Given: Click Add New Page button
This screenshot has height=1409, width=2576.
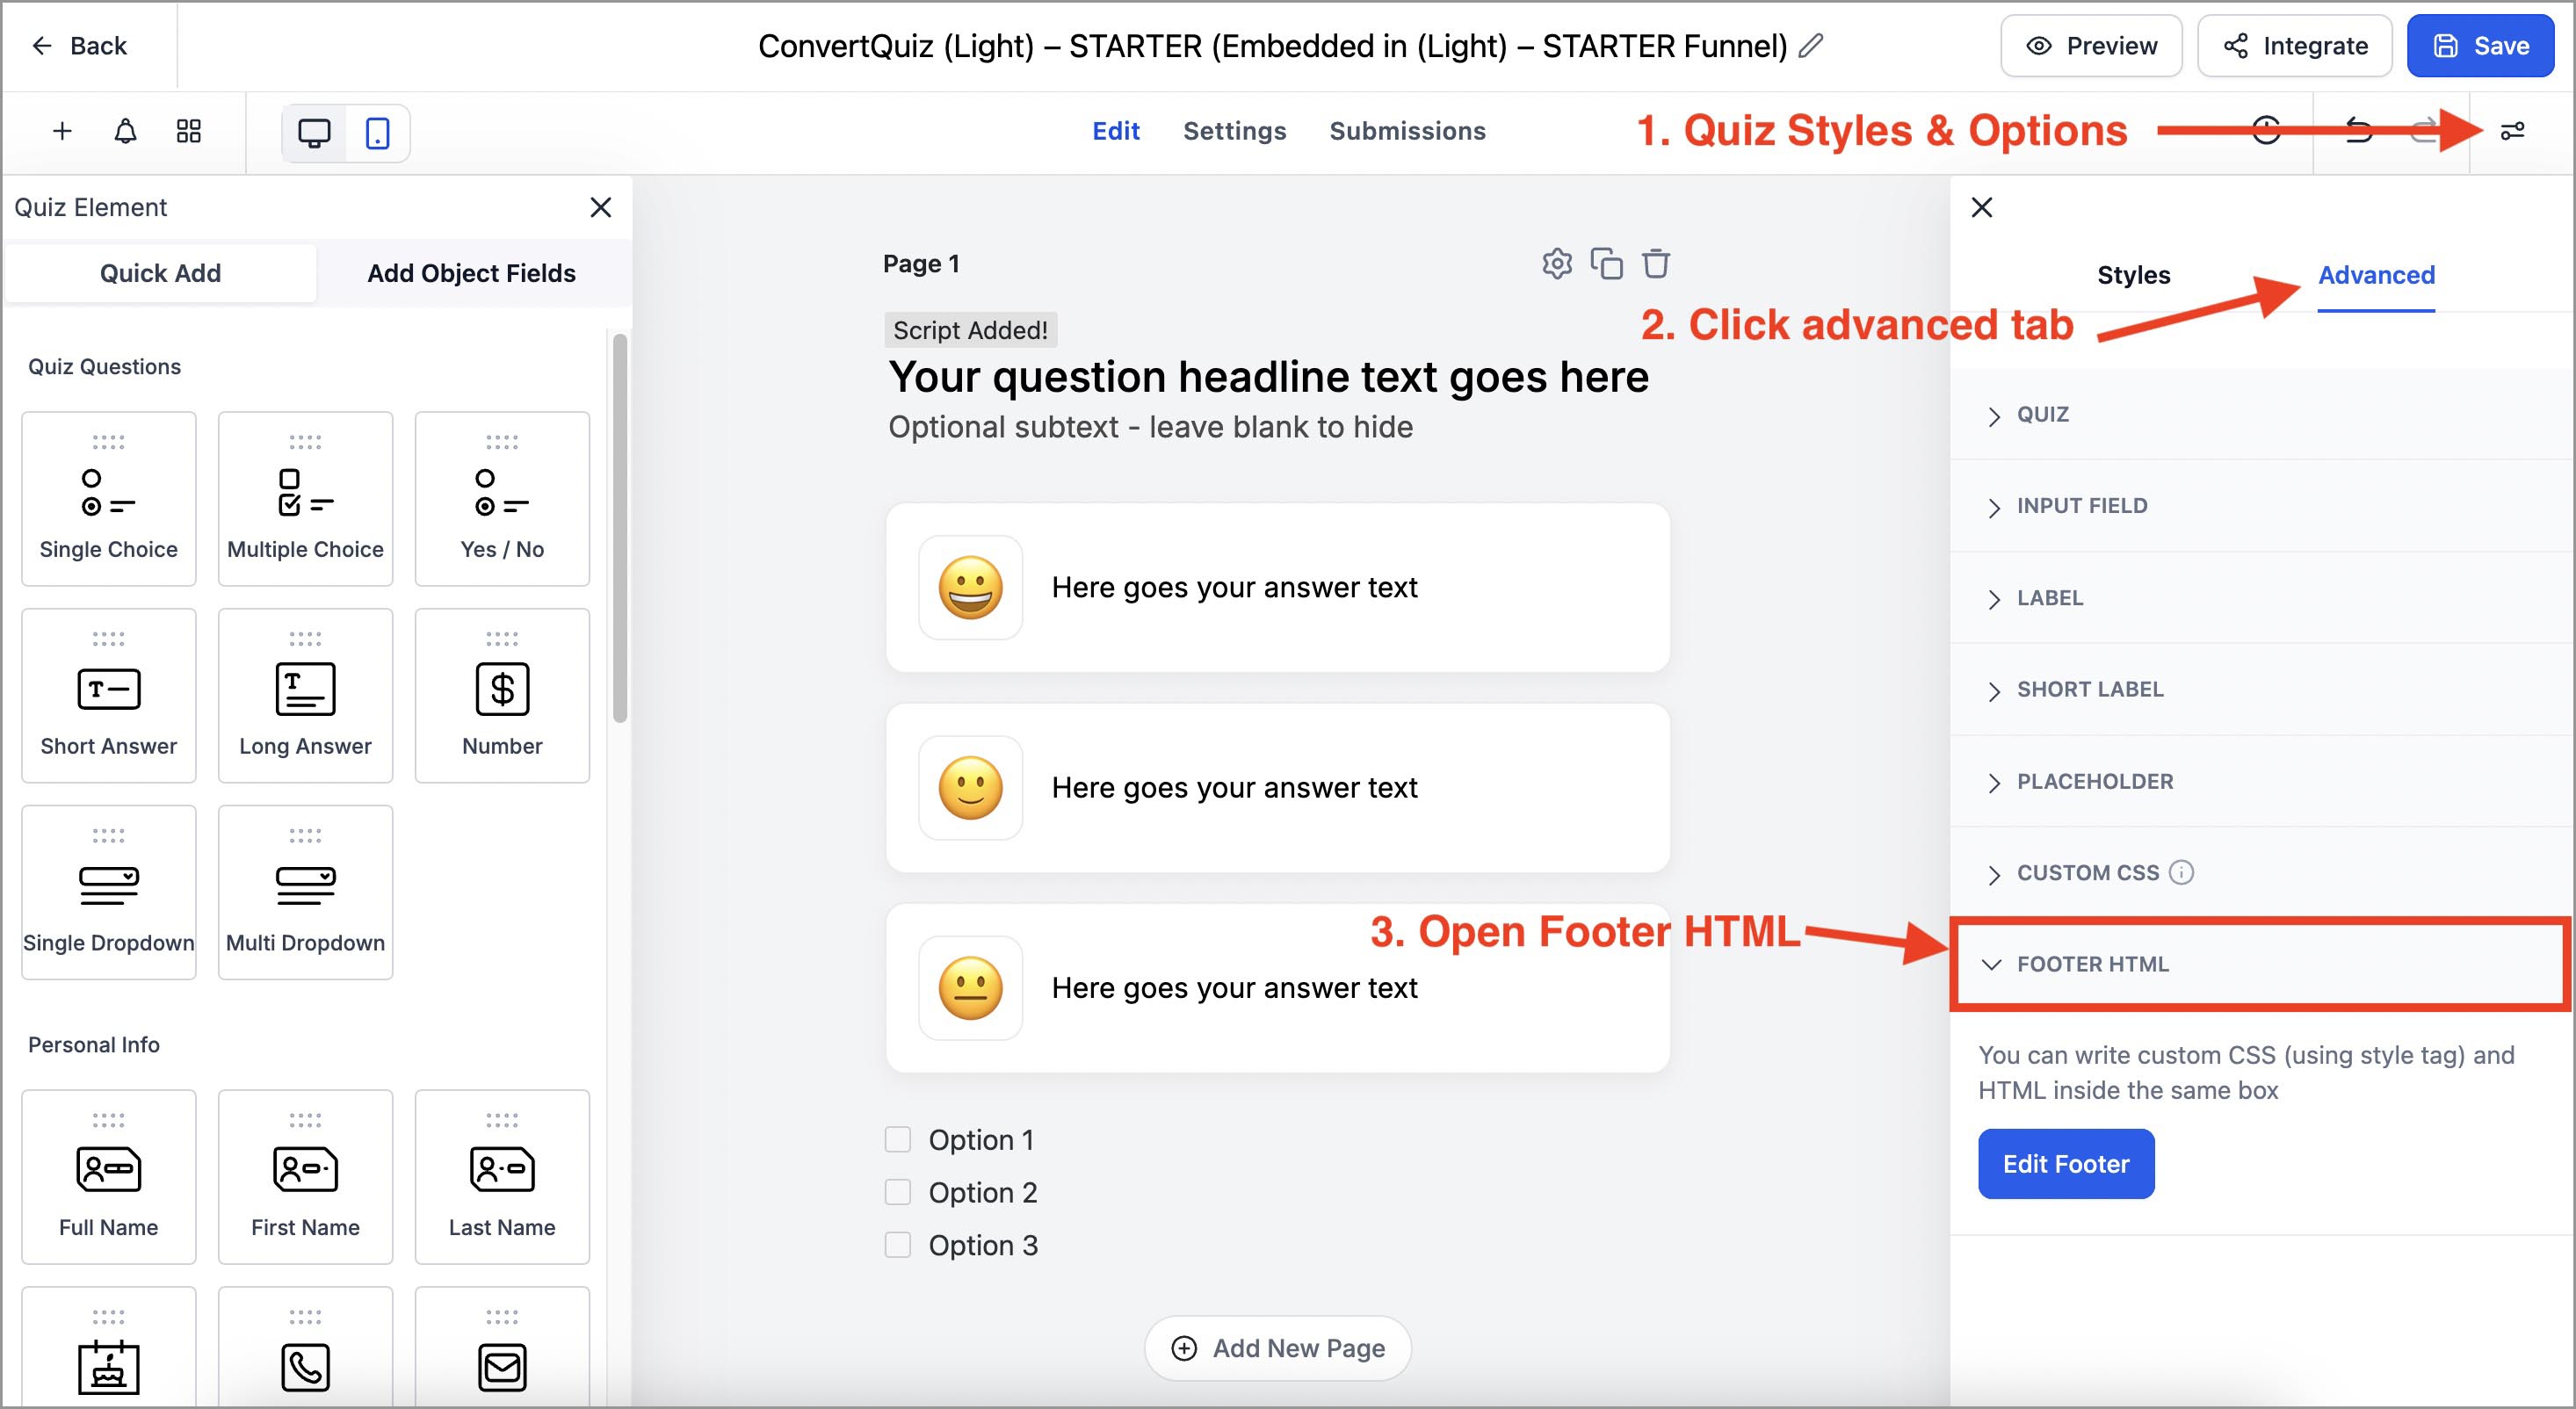Looking at the screenshot, I should tap(1277, 1348).
